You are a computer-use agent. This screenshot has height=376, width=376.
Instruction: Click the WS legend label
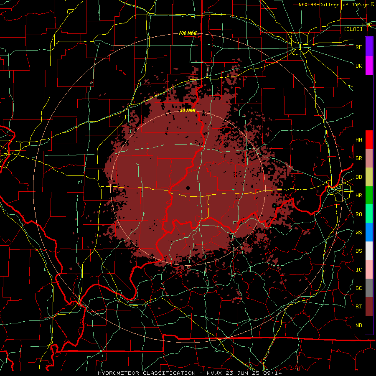[358, 233]
